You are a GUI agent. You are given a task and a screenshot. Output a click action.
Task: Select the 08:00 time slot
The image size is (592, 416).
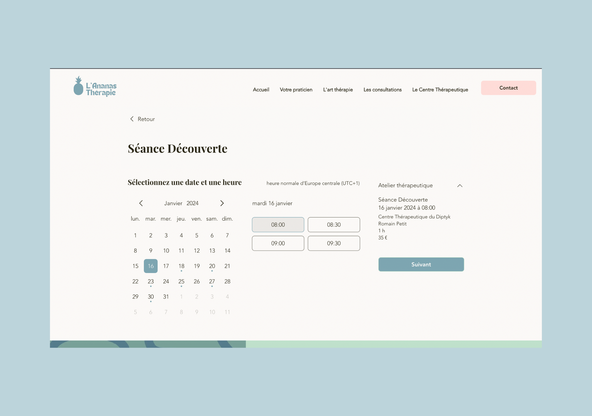[x=278, y=225]
